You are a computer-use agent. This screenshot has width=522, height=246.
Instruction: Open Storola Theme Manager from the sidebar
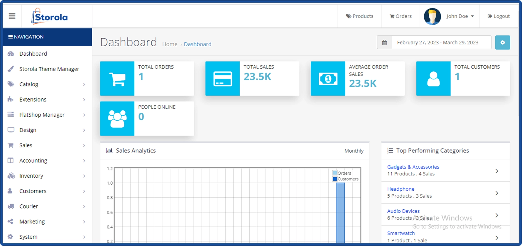(49, 69)
